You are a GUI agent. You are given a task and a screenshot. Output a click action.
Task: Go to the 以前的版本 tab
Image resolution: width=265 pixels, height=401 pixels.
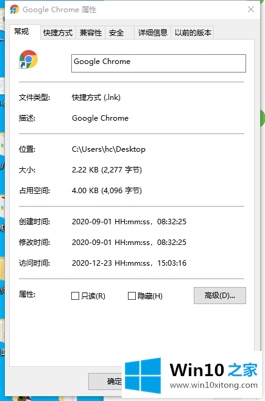pyautogui.click(x=193, y=33)
